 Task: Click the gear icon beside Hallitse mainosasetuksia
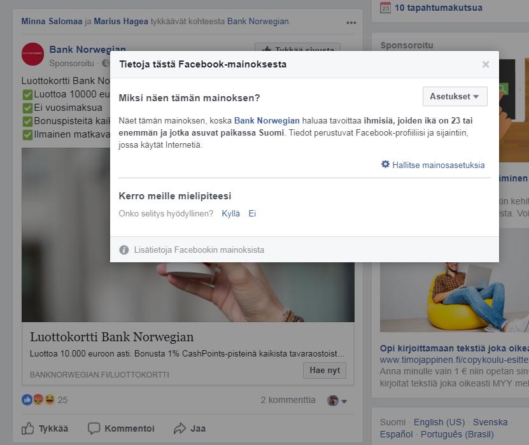pyautogui.click(x=385, y=164)
